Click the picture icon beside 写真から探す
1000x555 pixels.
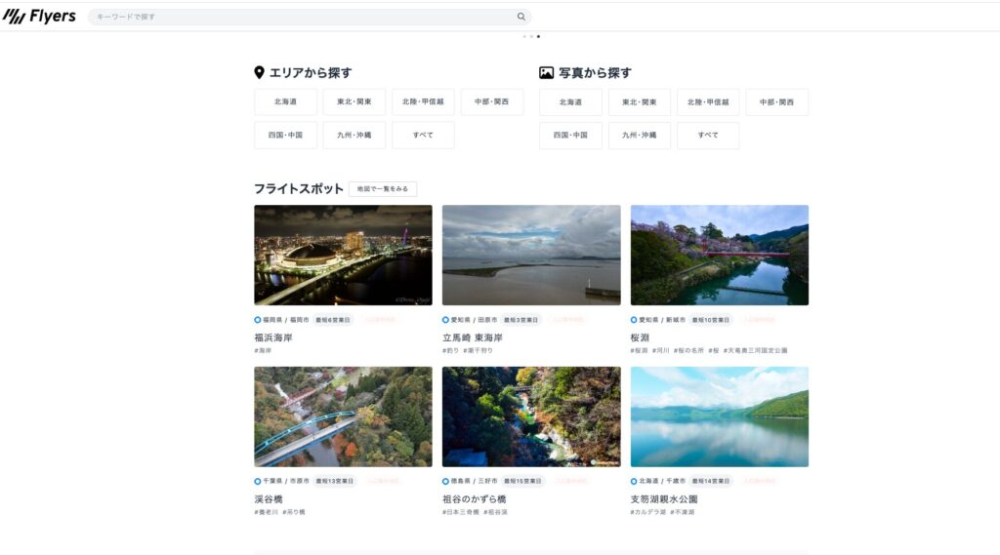(x=547, y=72)
